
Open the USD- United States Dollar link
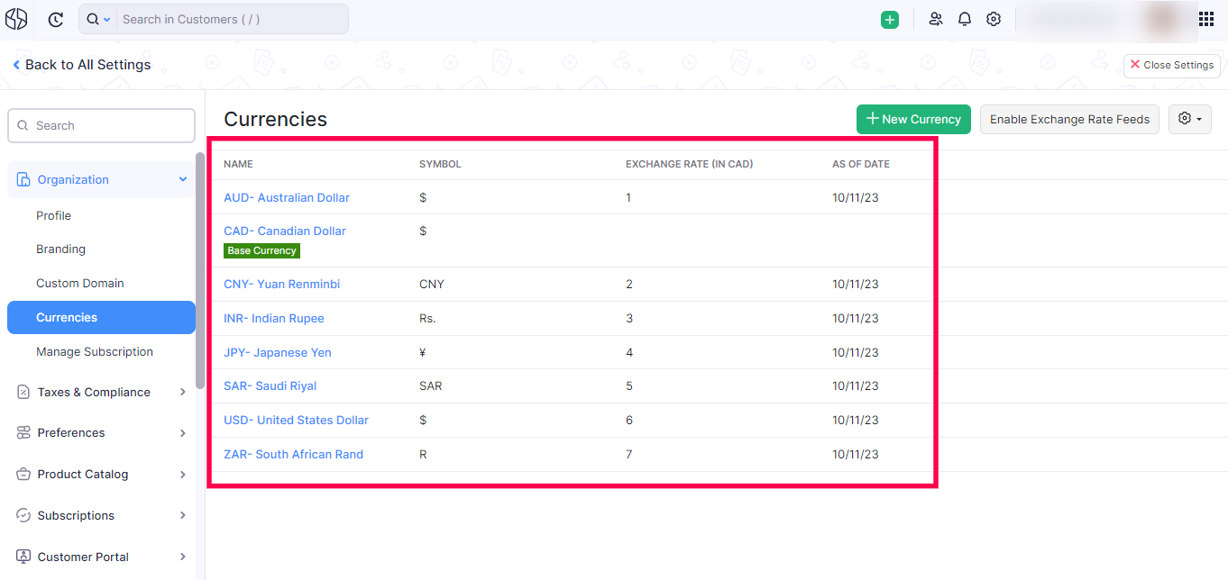296,420
